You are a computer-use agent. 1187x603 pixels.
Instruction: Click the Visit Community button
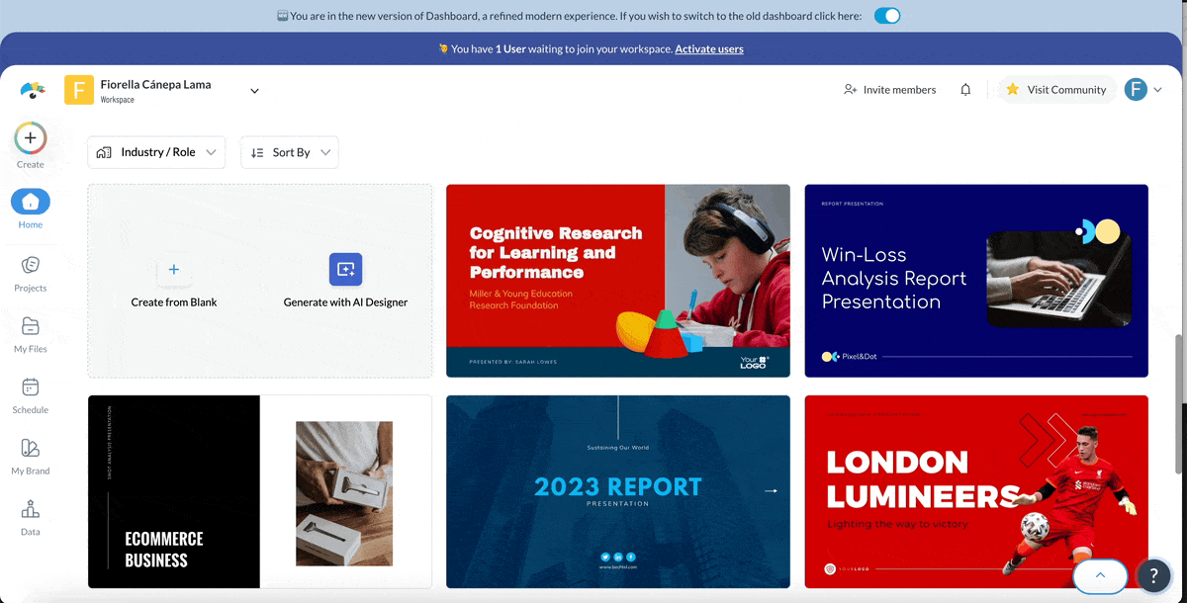click(x=1055, y=90)
